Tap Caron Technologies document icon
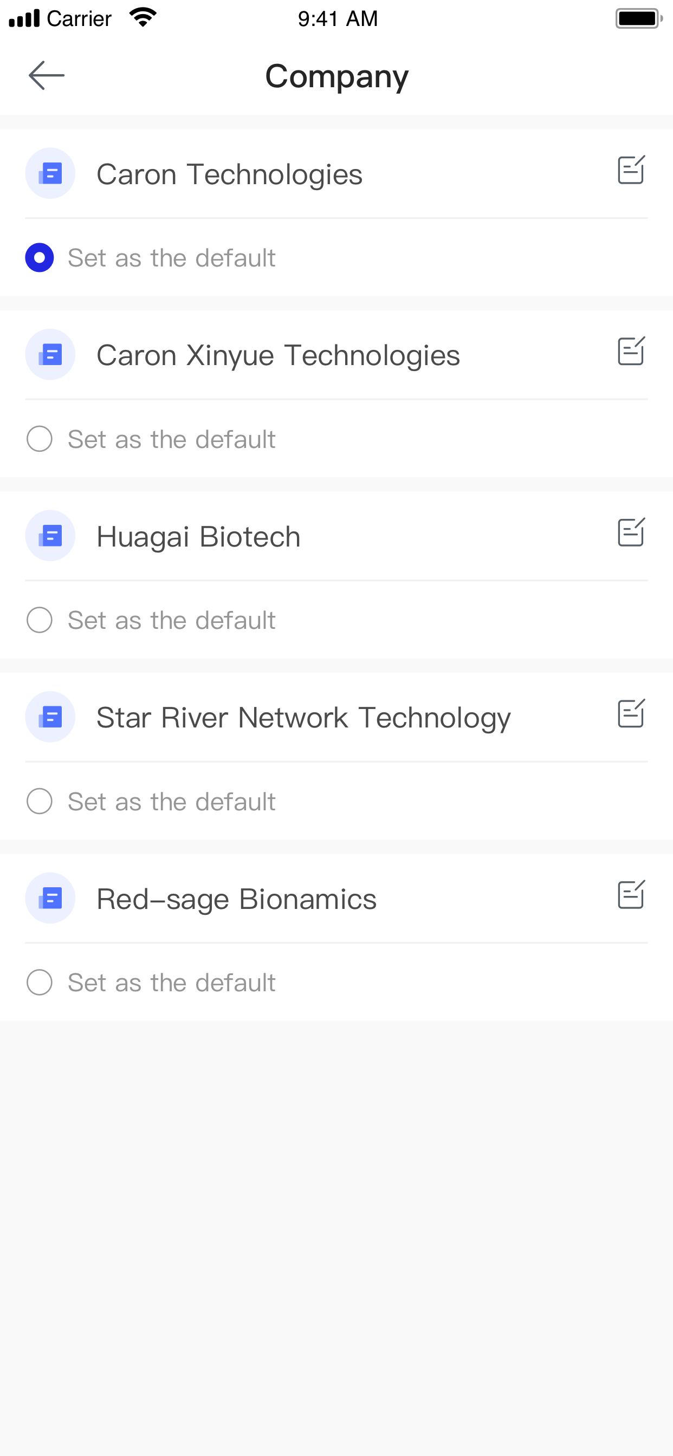Screen dimensions: 673x1456 coord(50,173)
